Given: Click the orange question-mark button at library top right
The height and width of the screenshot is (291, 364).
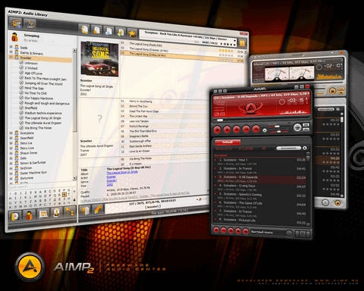Looking at the screenshot, I should point(242,43).
